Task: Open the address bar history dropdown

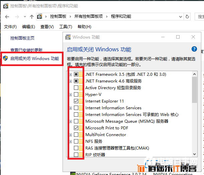Action: pyautogui.click(x=181, y=17)
